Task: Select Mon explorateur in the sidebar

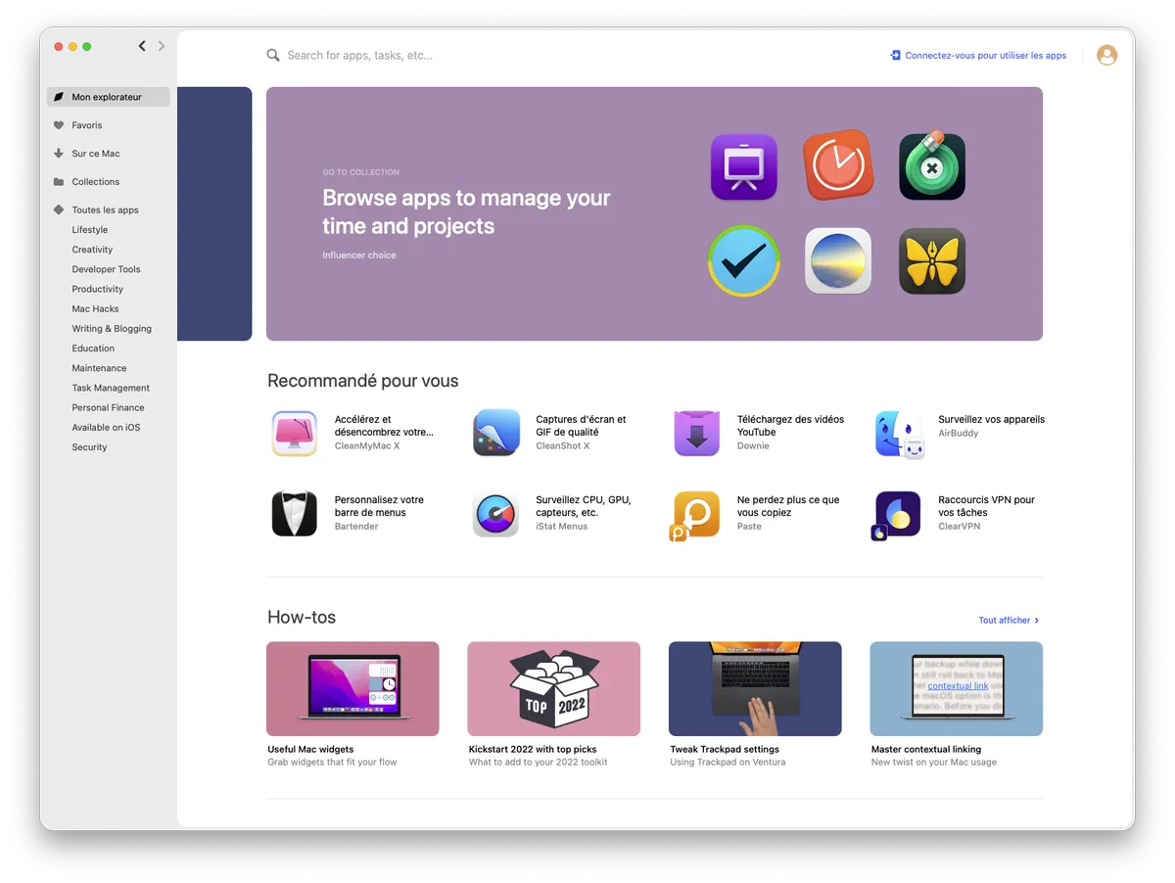Action: click(x=108, y=97)
